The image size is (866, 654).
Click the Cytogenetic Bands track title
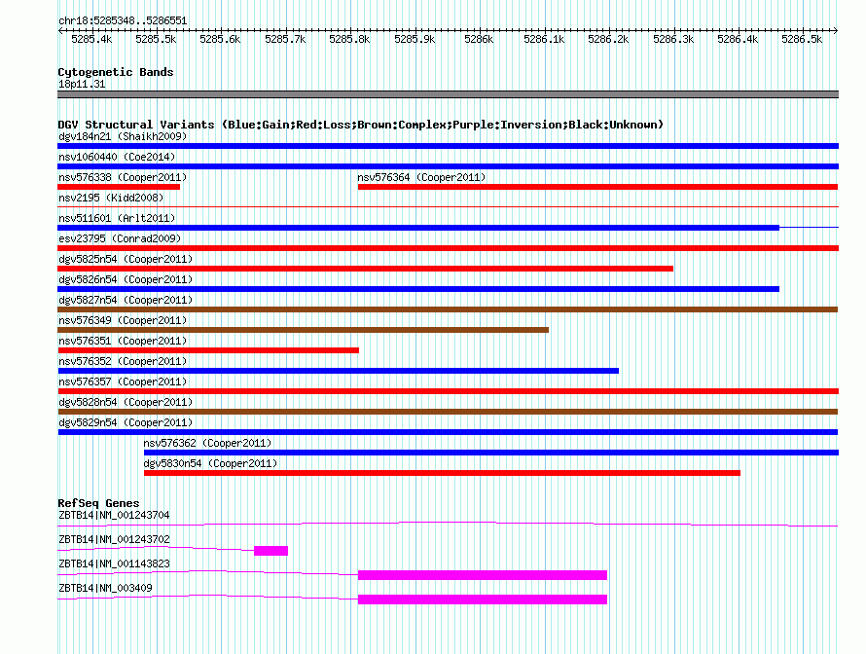116,72
